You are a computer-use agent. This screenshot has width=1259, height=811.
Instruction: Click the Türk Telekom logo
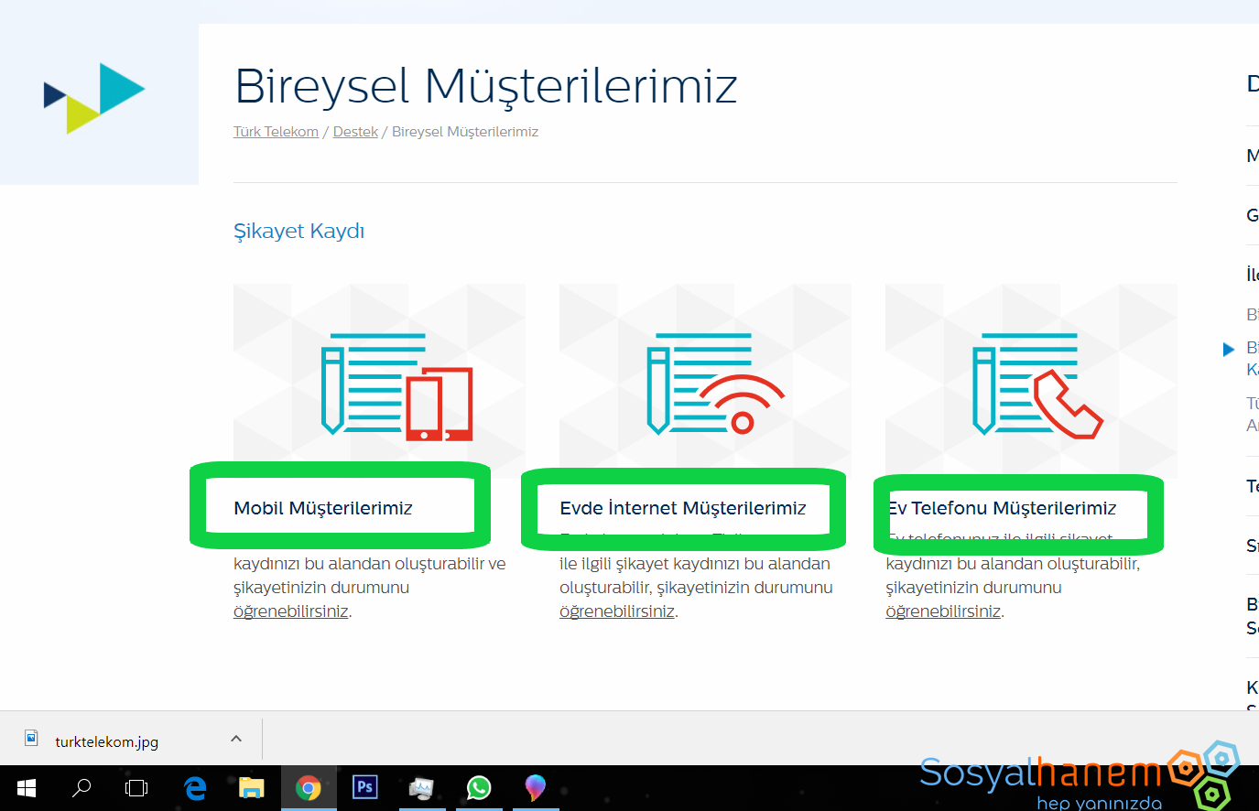click(94, 98)
